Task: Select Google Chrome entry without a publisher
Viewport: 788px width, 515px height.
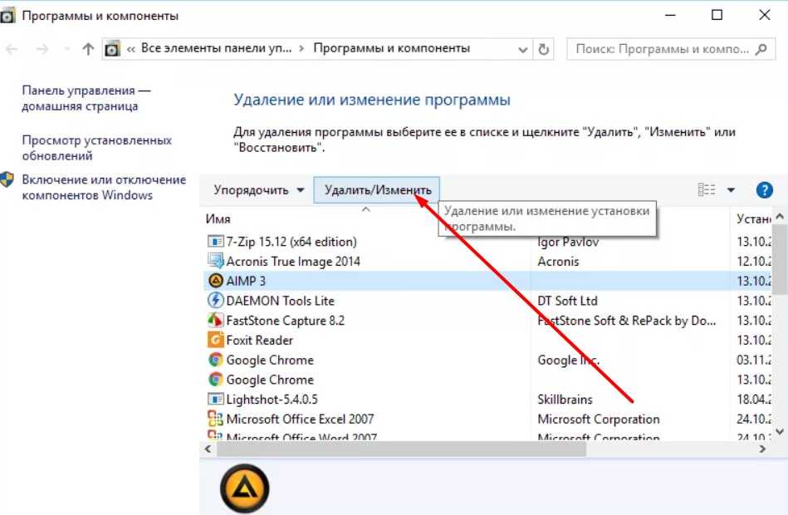Action: [488, 380]
